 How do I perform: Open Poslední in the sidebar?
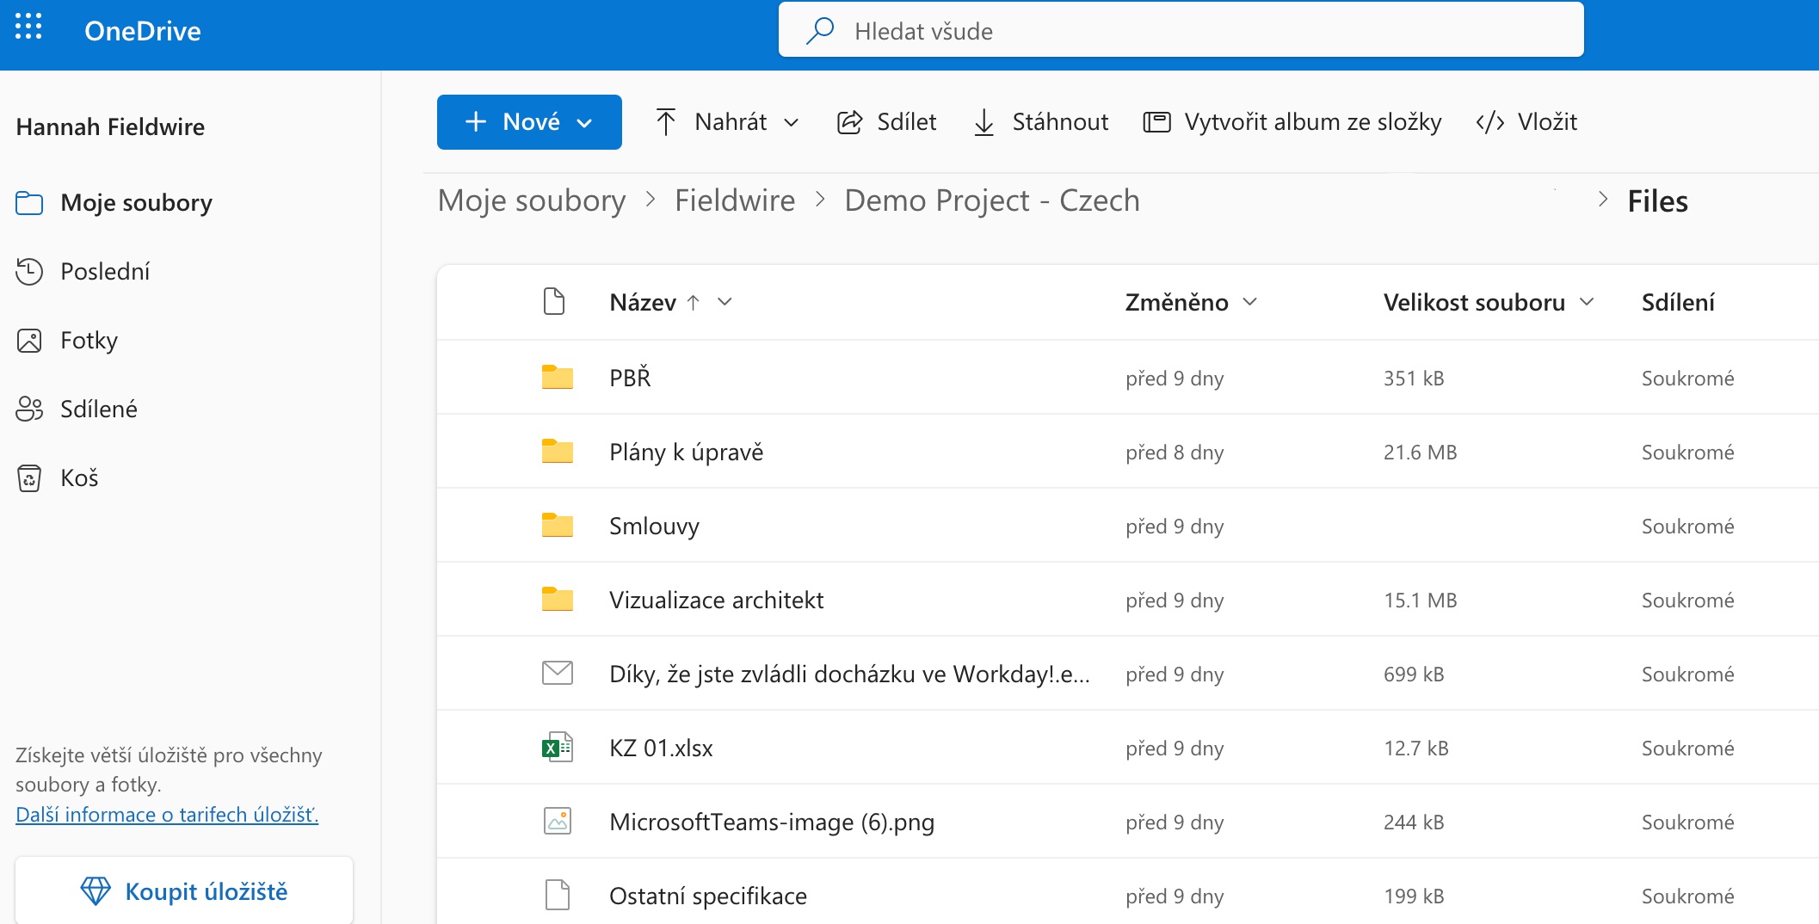coord(105,271)
